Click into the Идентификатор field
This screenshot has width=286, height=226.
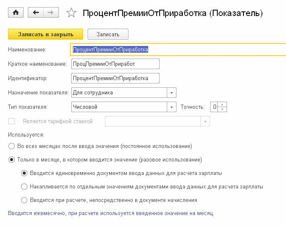[115, 78]
